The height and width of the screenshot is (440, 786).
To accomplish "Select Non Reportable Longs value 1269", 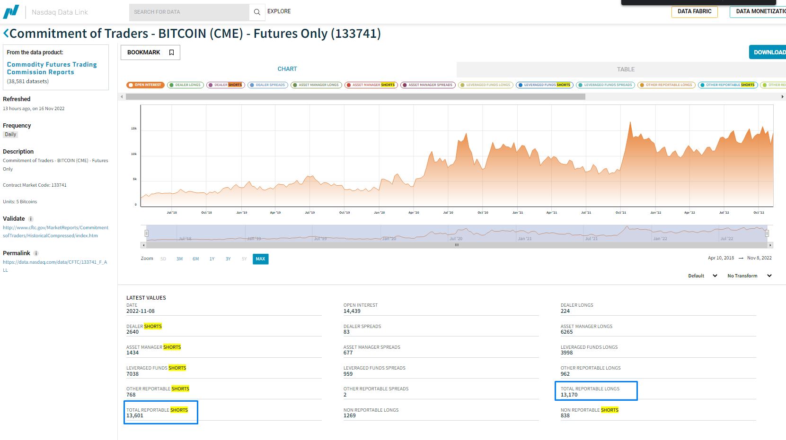I will [x=350, y=416].
